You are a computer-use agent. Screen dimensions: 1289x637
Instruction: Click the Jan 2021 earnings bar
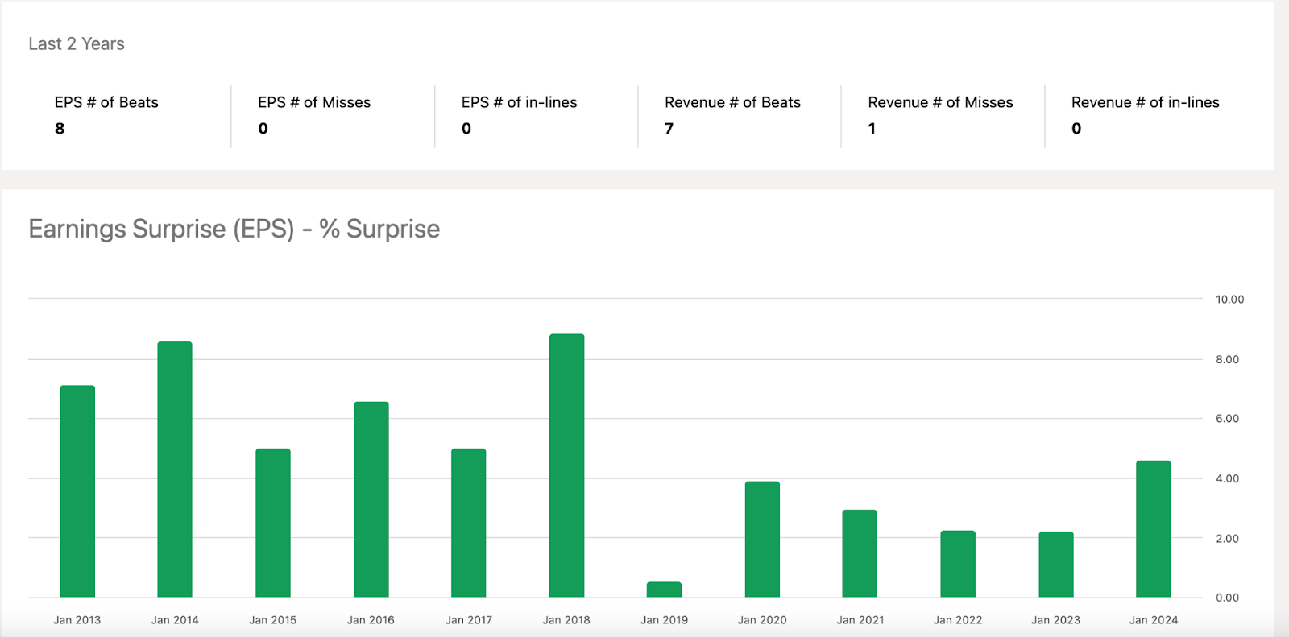click(x=860, y=553)
